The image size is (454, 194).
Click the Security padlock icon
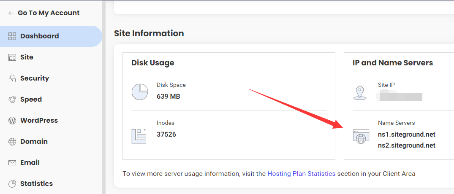pos(12,78)
